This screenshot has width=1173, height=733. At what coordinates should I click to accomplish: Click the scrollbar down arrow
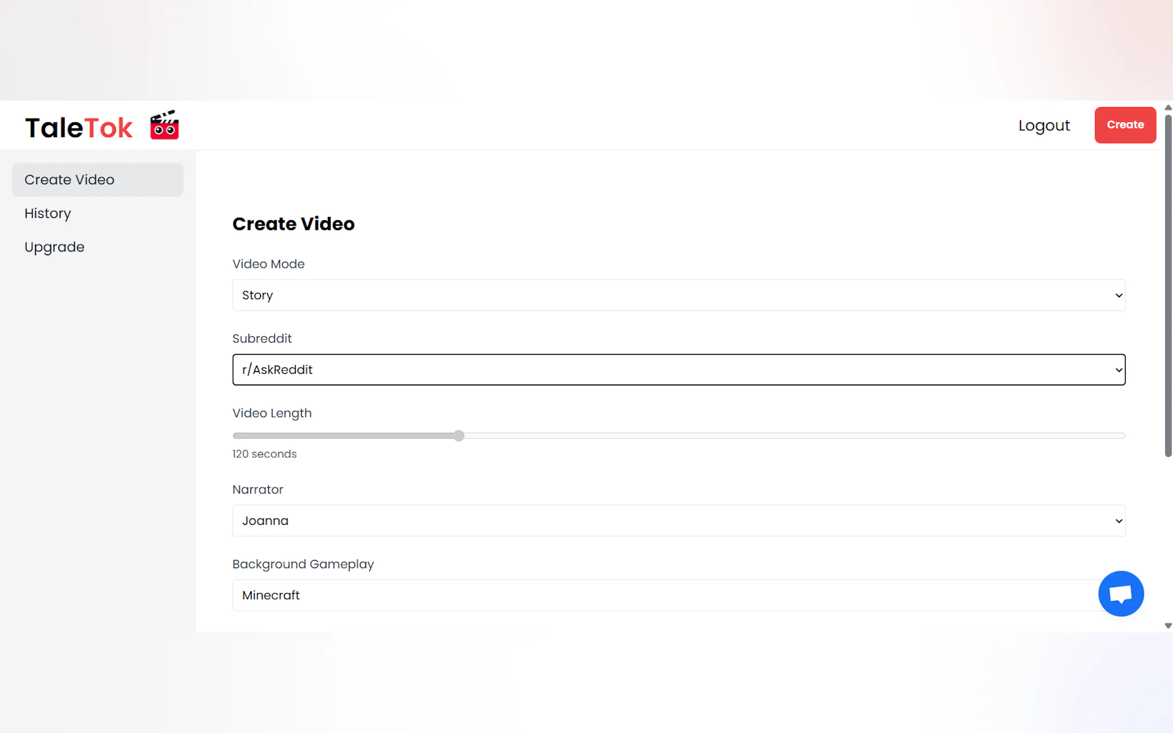(1168, 626)
